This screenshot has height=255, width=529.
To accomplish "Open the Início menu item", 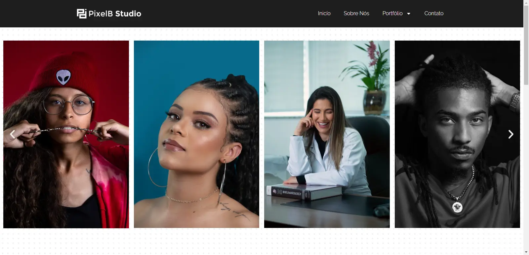I will coord(324,14).
